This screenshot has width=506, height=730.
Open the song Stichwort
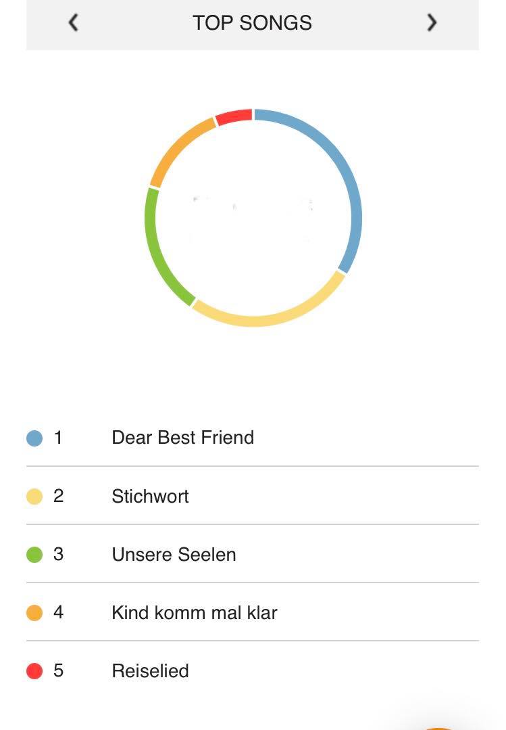253,496
